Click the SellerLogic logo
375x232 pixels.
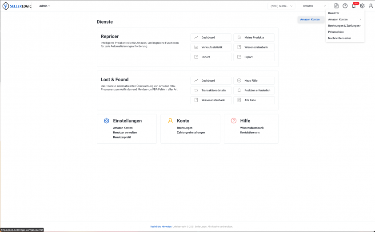(17, 6)
